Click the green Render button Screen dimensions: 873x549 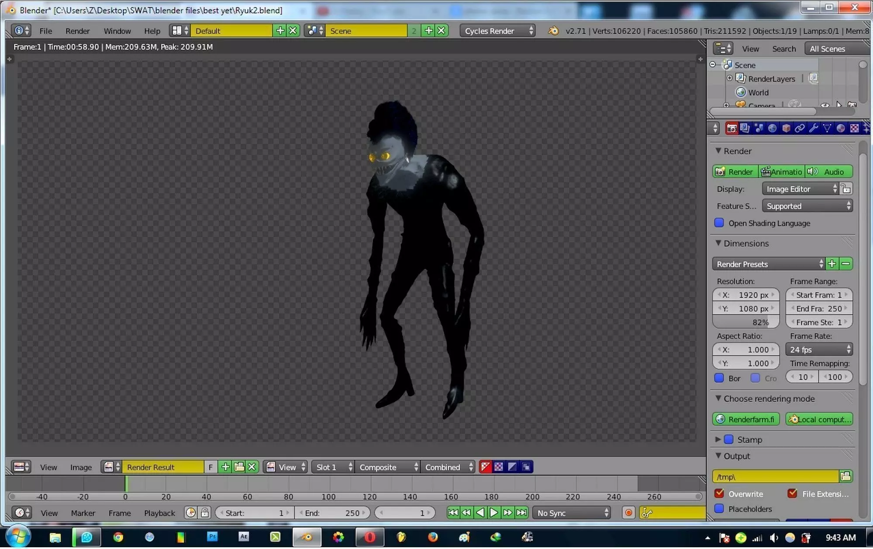coord(735,172)
